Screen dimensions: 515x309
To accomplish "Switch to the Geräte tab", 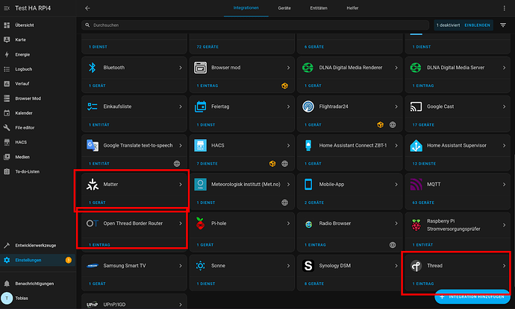I will tap(284, 7).
